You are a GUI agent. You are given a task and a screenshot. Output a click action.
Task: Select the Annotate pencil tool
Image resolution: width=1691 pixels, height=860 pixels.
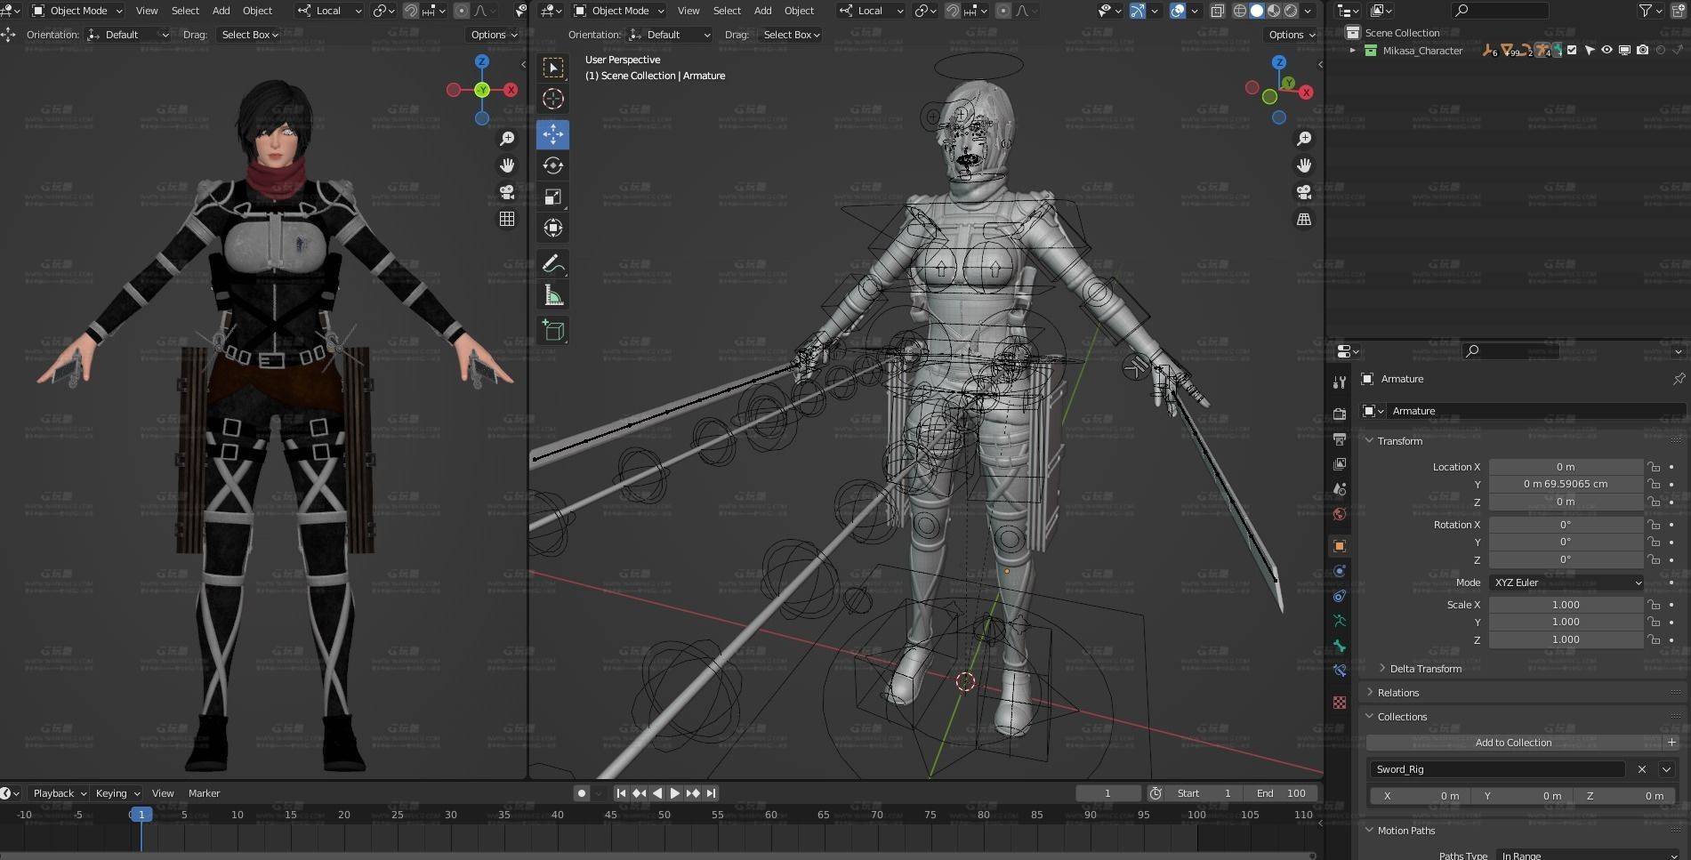click(553, 264)
